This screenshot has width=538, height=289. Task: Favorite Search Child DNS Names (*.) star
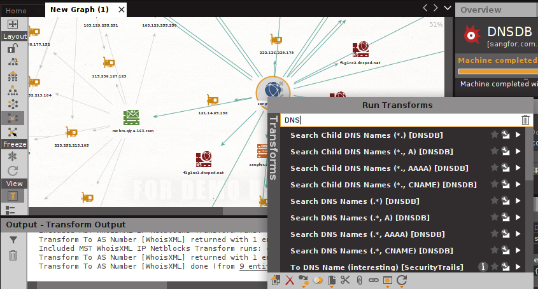tap(495, 135)
